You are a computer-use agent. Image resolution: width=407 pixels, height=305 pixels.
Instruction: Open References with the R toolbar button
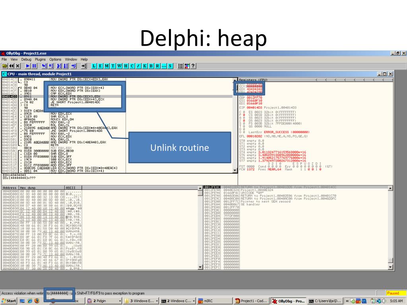coord(157,66)
